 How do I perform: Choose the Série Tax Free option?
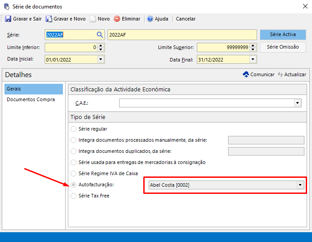(x=74, y=196)
